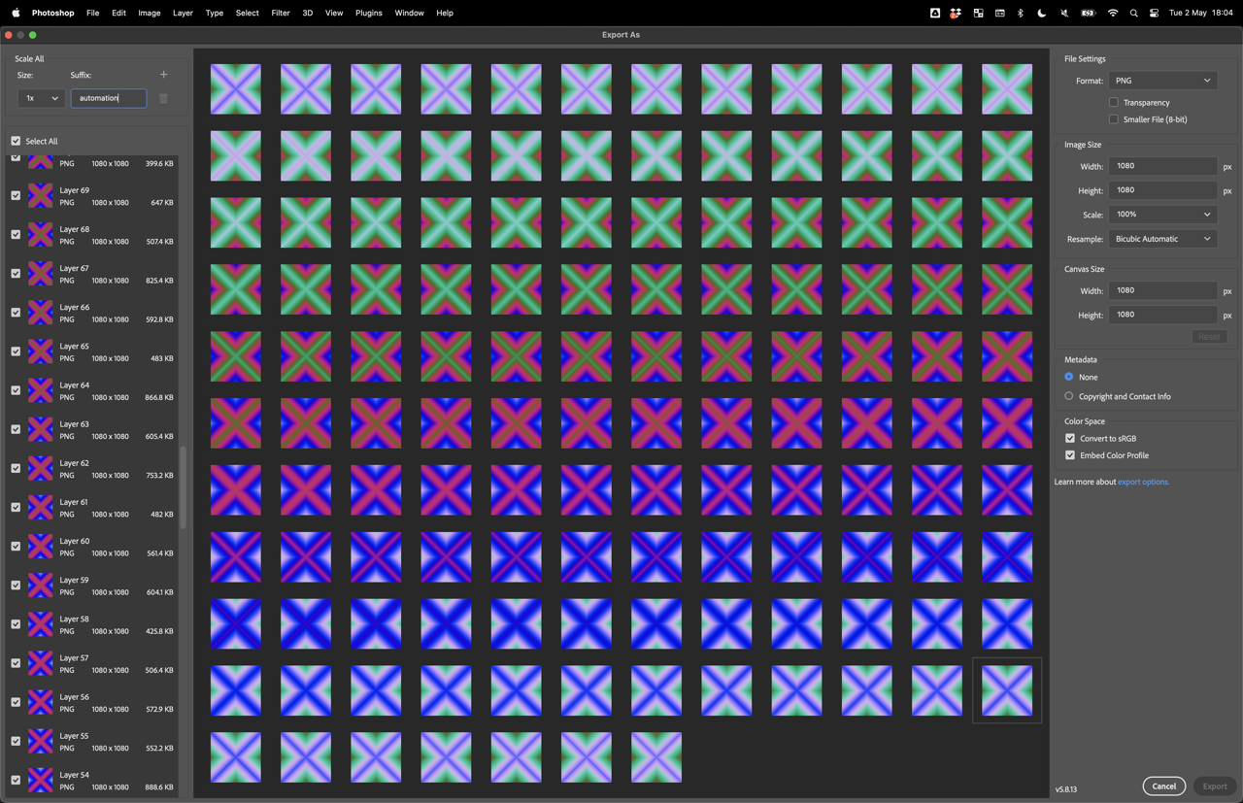Image resolution: width=1243 pixels, height=803 pixels.
Task: Click the plus icon to add scale size
Action: pyautogui.click(x=163, y=75)
